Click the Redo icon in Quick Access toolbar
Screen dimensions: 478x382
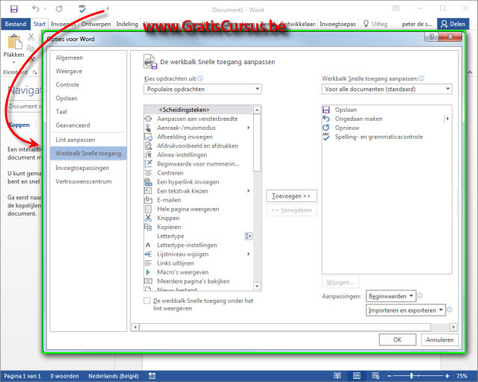point(59,9)
